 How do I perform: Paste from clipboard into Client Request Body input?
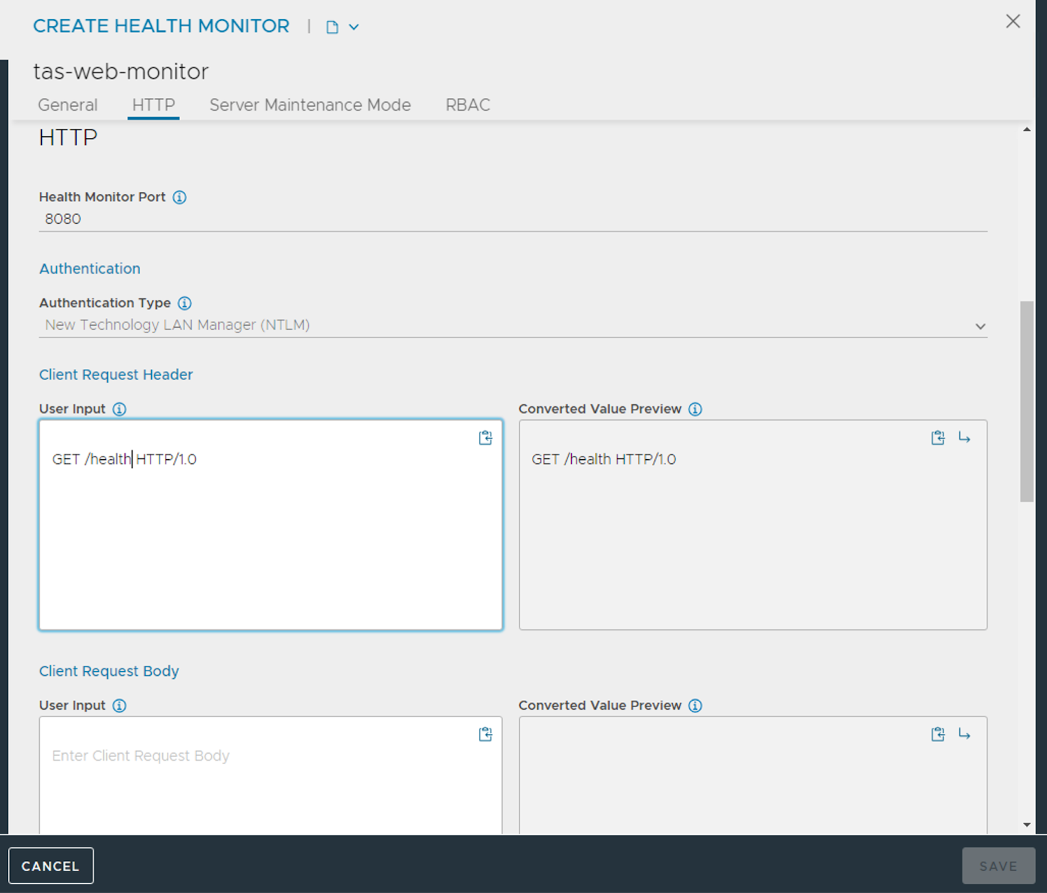pos(486,734)
